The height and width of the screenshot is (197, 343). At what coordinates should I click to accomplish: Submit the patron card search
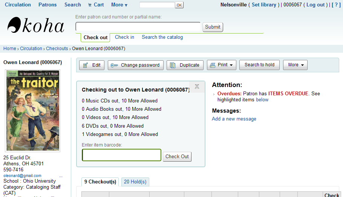point(213,27)
